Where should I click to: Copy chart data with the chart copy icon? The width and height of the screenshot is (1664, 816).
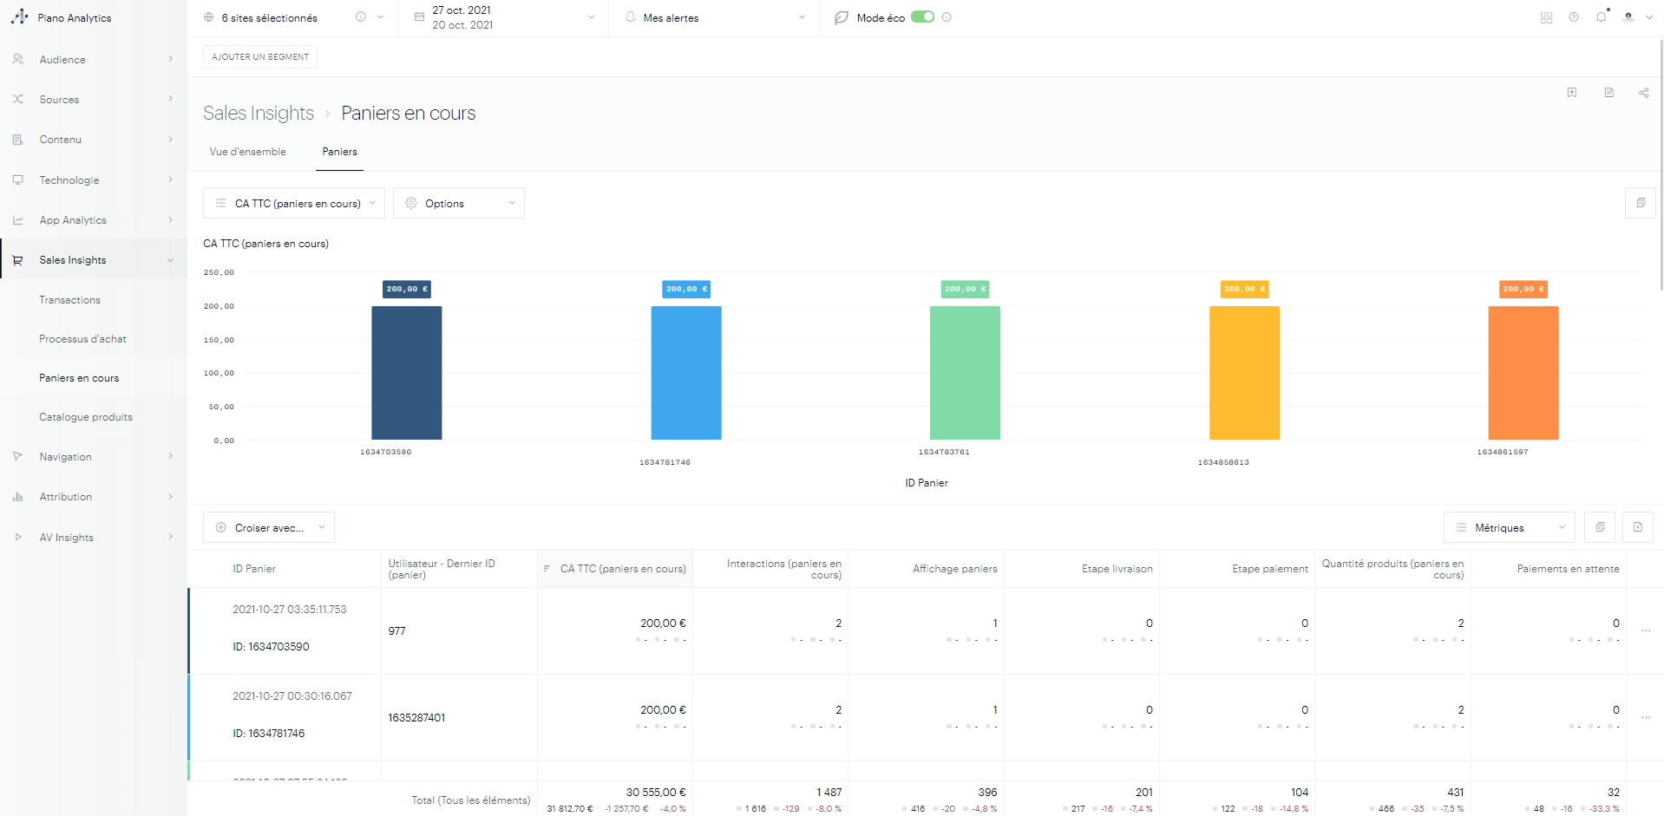coord(1640,203)
